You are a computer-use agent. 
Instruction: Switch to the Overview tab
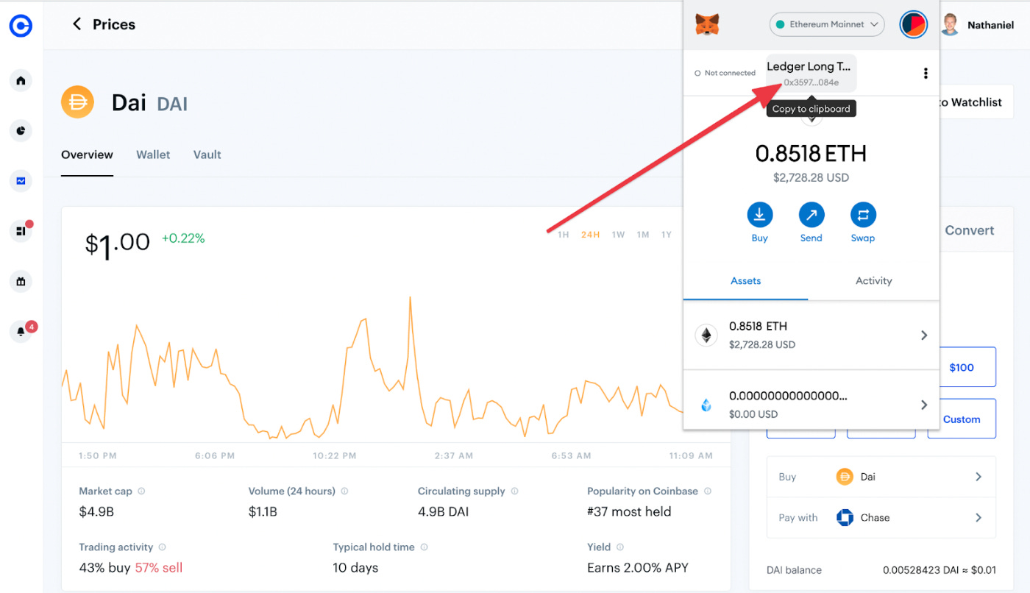(87, 155)
